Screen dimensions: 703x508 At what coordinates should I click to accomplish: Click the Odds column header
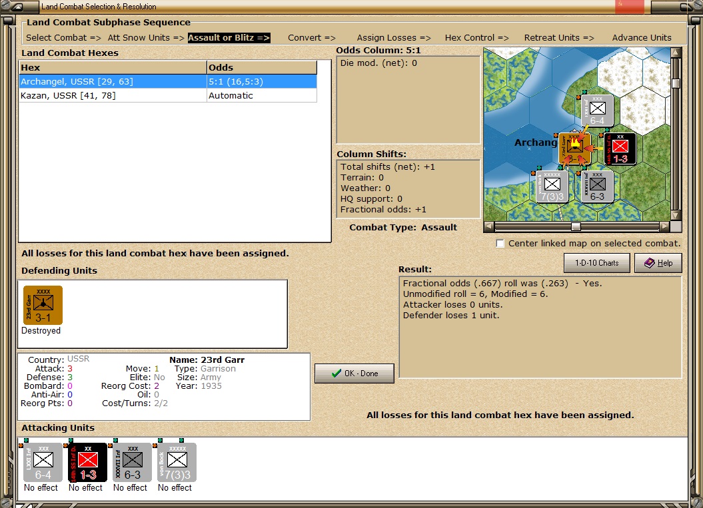pos(262,68)
